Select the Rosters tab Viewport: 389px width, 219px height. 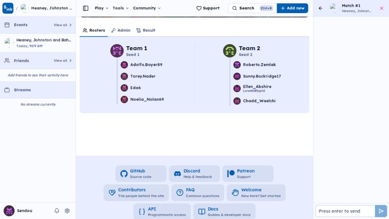94,30
